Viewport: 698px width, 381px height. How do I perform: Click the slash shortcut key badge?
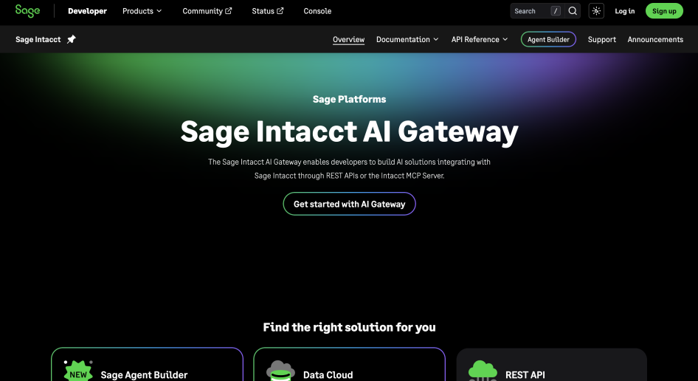(x=555, y=11)
